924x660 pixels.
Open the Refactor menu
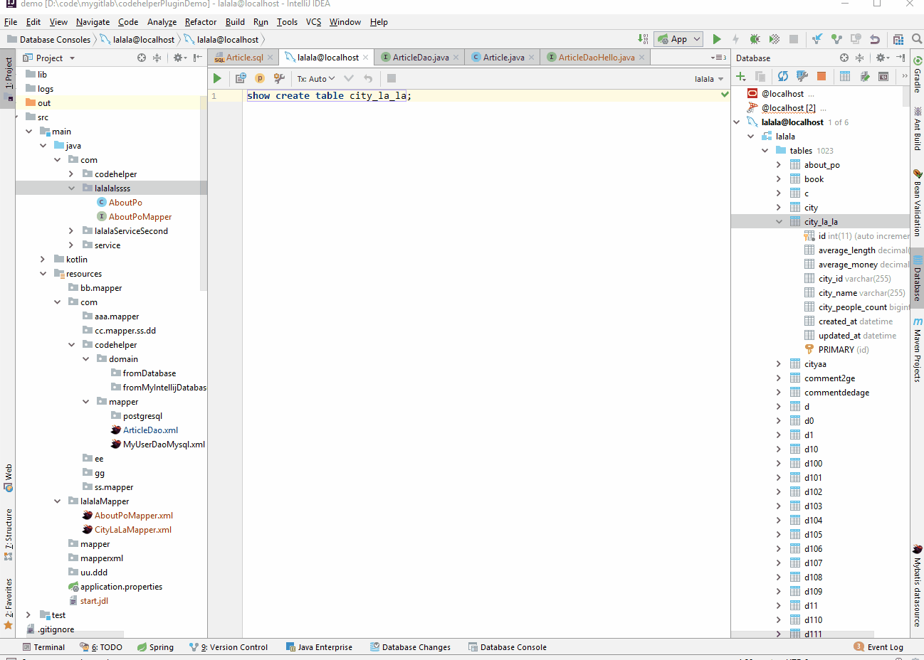(x=200, y=22)
